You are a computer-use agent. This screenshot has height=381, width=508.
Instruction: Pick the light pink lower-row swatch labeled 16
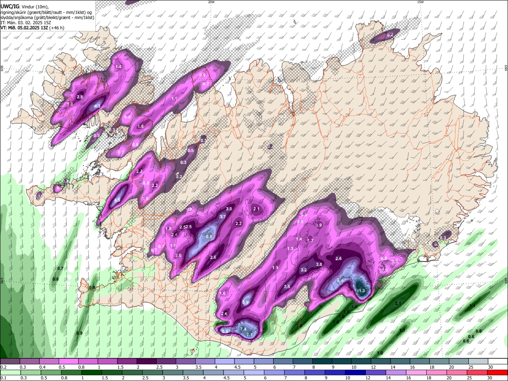coord(416,372)
